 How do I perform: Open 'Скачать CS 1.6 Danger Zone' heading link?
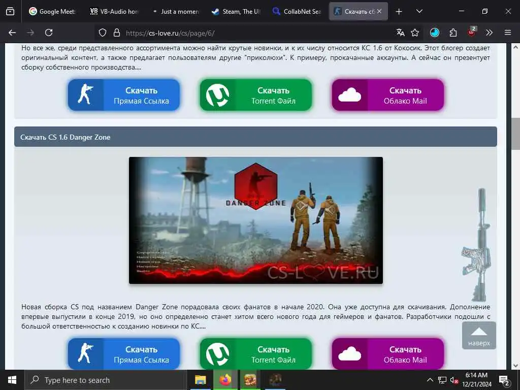(66, 137)
